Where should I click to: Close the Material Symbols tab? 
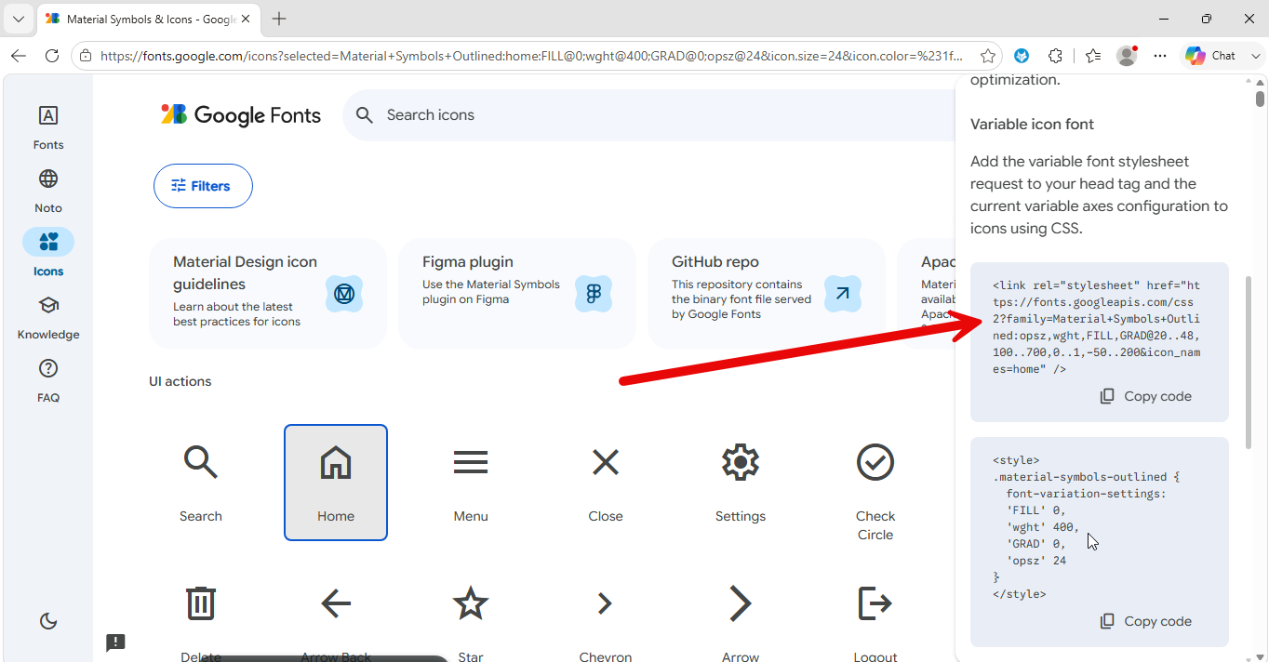246,19
